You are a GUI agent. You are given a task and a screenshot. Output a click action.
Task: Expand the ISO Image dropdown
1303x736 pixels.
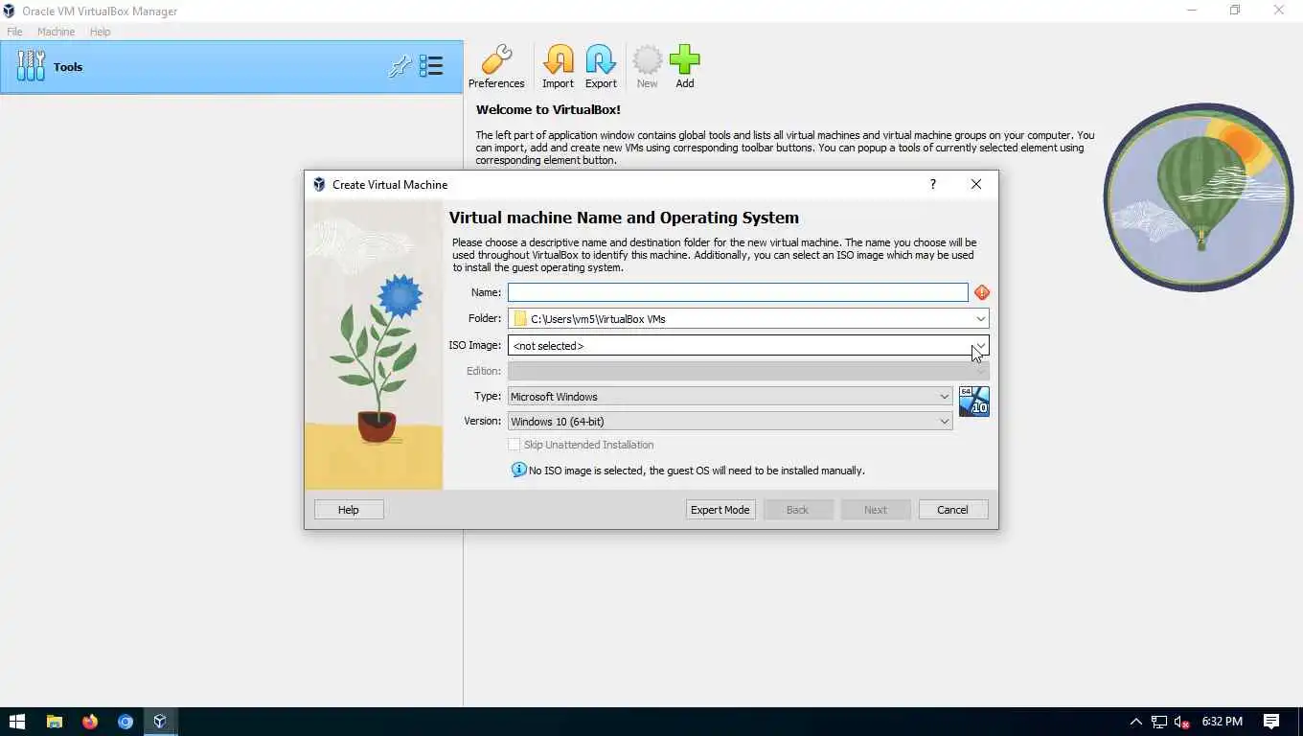coord(981,345)
